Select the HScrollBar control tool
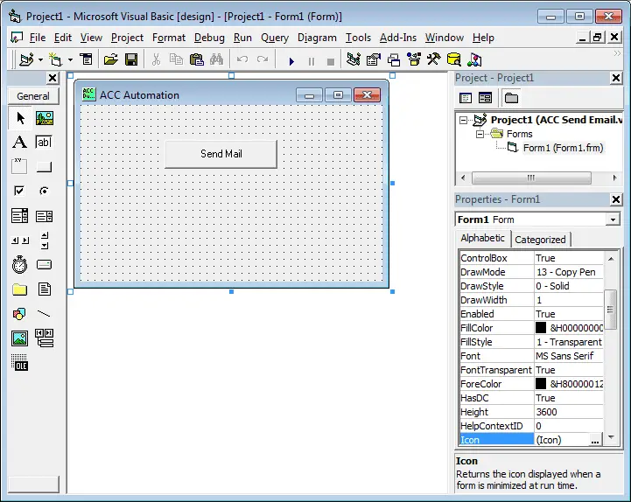The image size is (631, 502). pyautogui.click(x=20, y=241)
